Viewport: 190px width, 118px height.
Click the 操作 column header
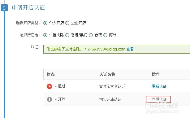click(156, 74)
